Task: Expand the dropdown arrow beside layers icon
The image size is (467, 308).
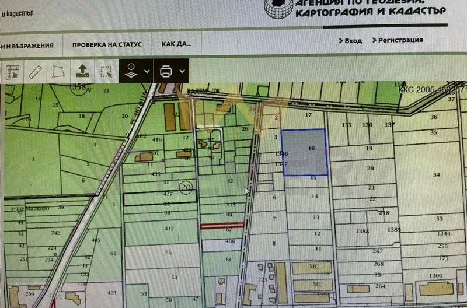Action: (147, 71)
